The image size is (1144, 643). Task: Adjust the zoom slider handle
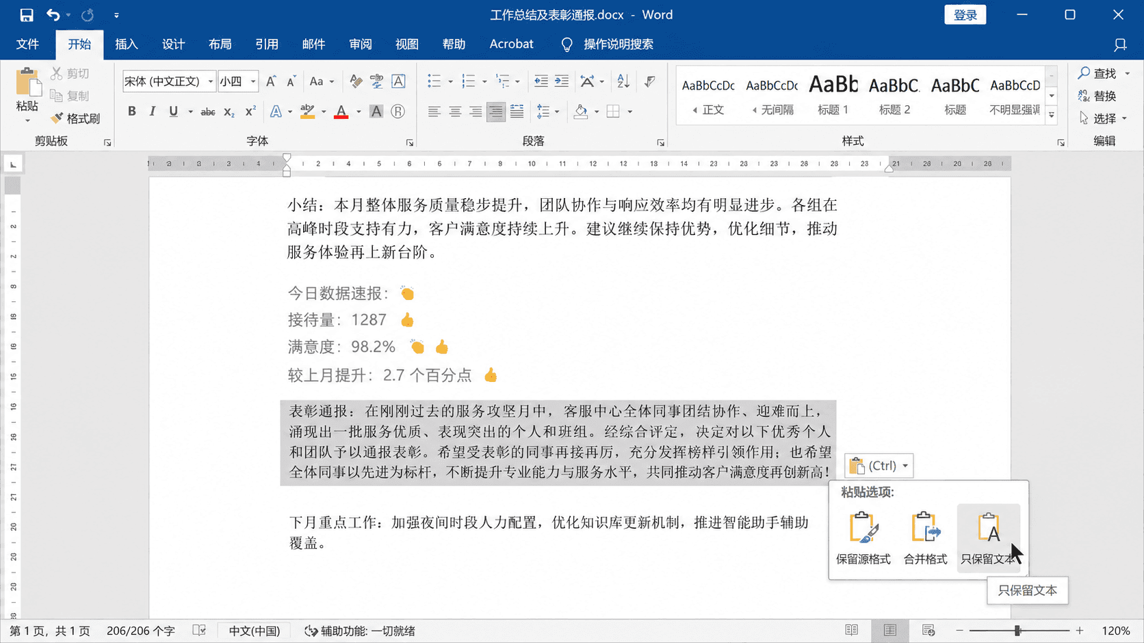point(1017,631)
